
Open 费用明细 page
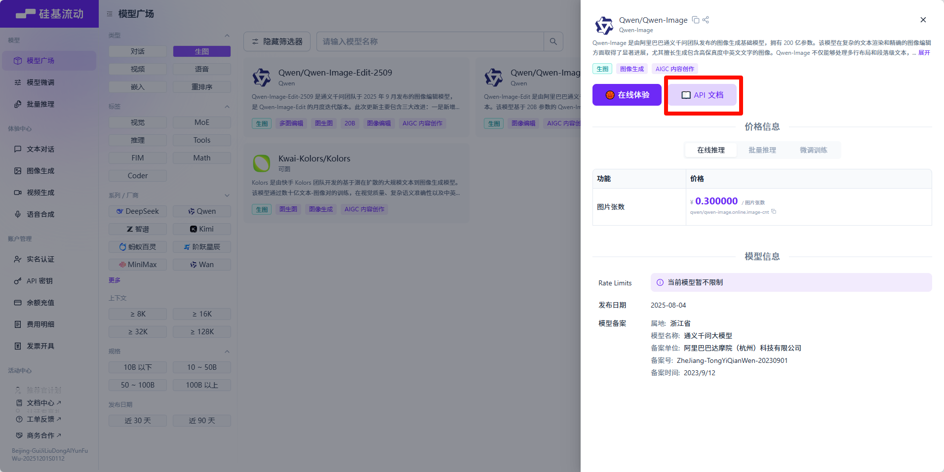tap(49, 324)
